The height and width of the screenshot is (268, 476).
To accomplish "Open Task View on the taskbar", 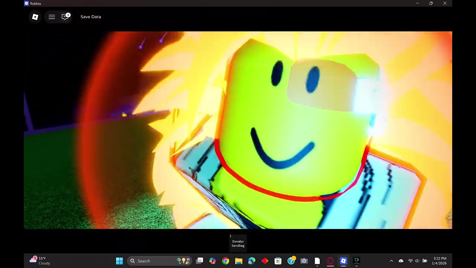I will (200, 261).
